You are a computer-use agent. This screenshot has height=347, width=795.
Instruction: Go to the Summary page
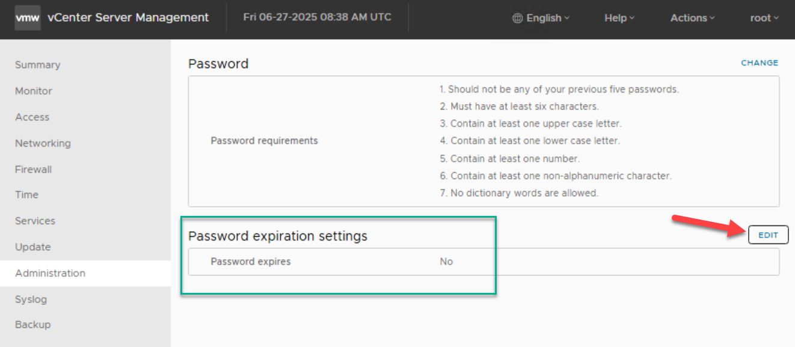tap(38, 65)
